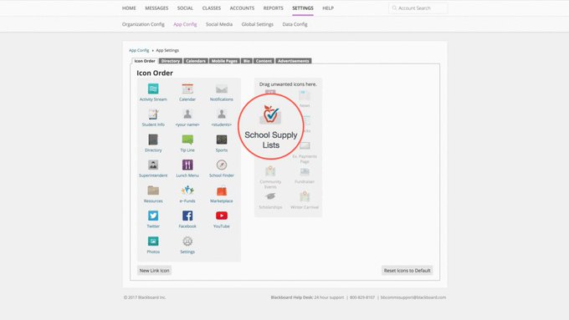Screen dimensions: 569x320
Task: Switch to the Advertisements tab
Action: click(293, 61)
